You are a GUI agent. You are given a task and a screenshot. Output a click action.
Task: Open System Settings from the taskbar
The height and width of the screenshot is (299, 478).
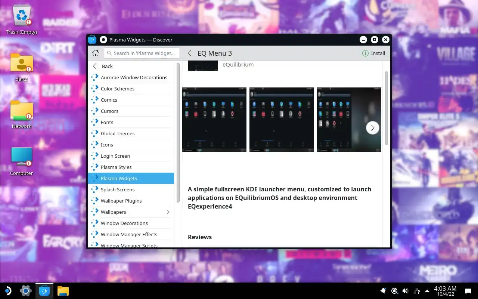pos(25,290)
